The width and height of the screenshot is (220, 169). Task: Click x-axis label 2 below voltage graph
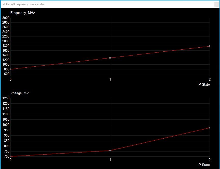tap(209, 160)
